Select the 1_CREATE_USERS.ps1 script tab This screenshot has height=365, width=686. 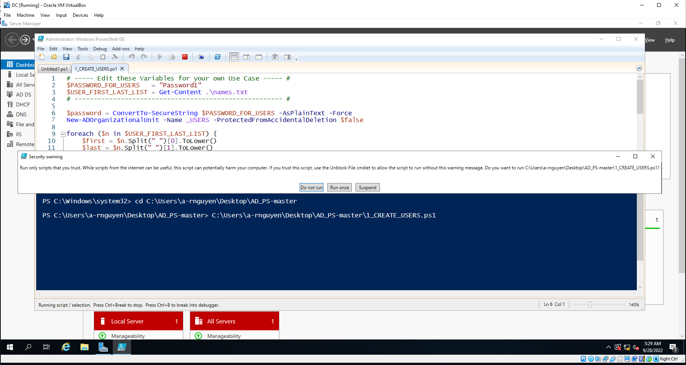coord(96,69)
